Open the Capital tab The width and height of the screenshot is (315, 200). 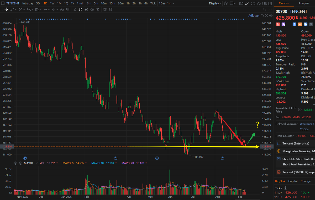pyautogui.click(x=293, y=181)
